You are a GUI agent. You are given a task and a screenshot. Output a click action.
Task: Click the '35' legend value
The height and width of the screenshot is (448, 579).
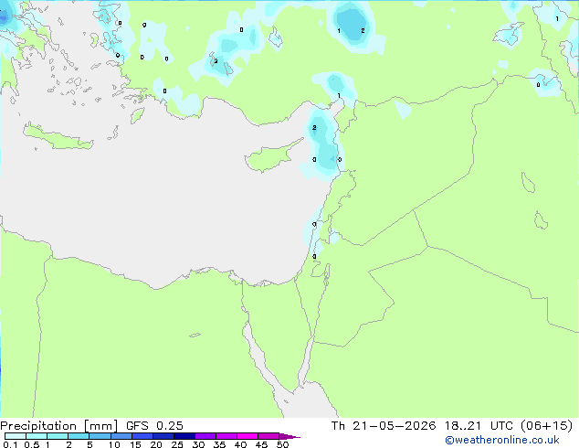pyautogui.click(x=219, y=444)
